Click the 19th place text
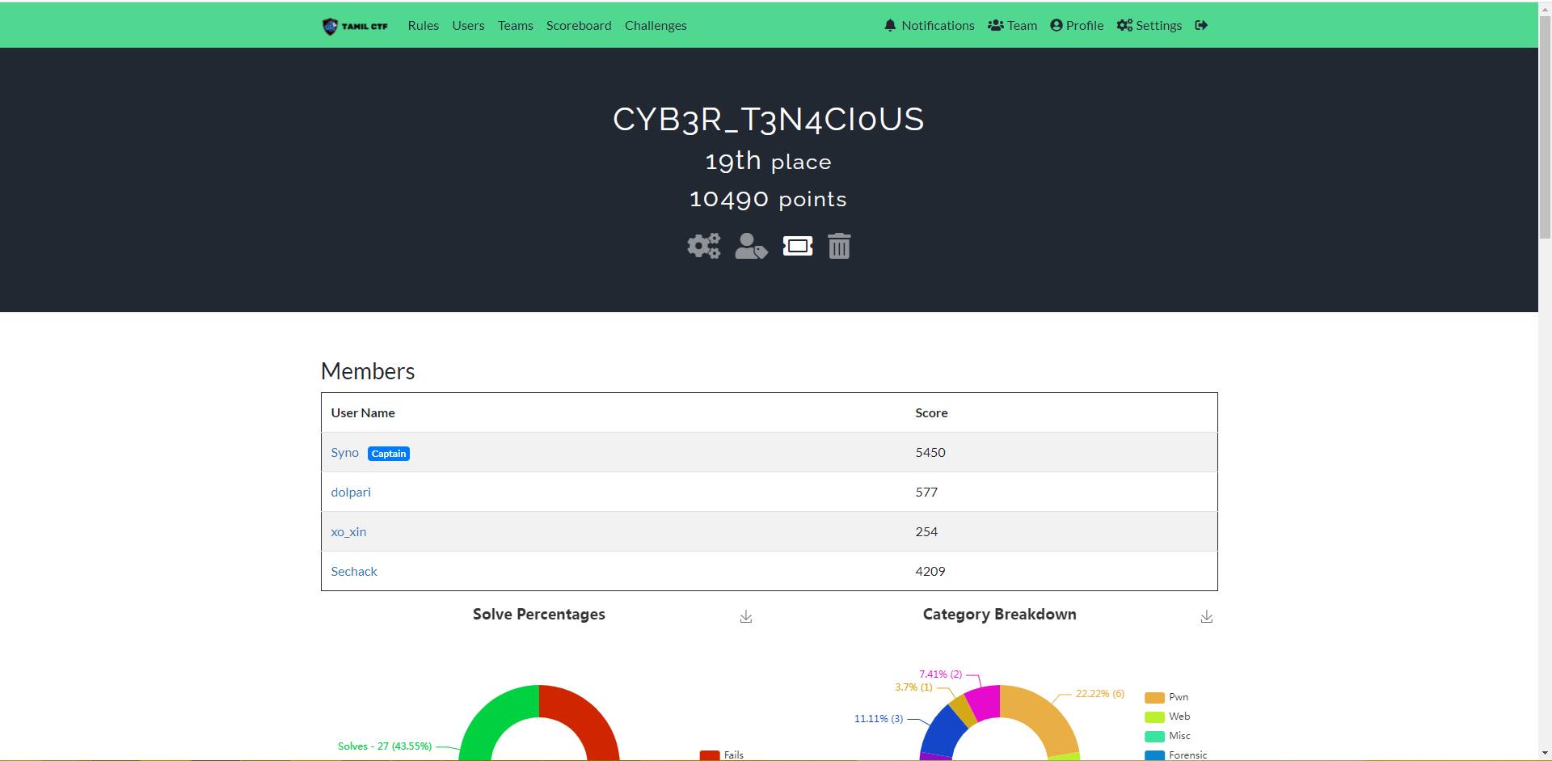 tap(769, 161)
